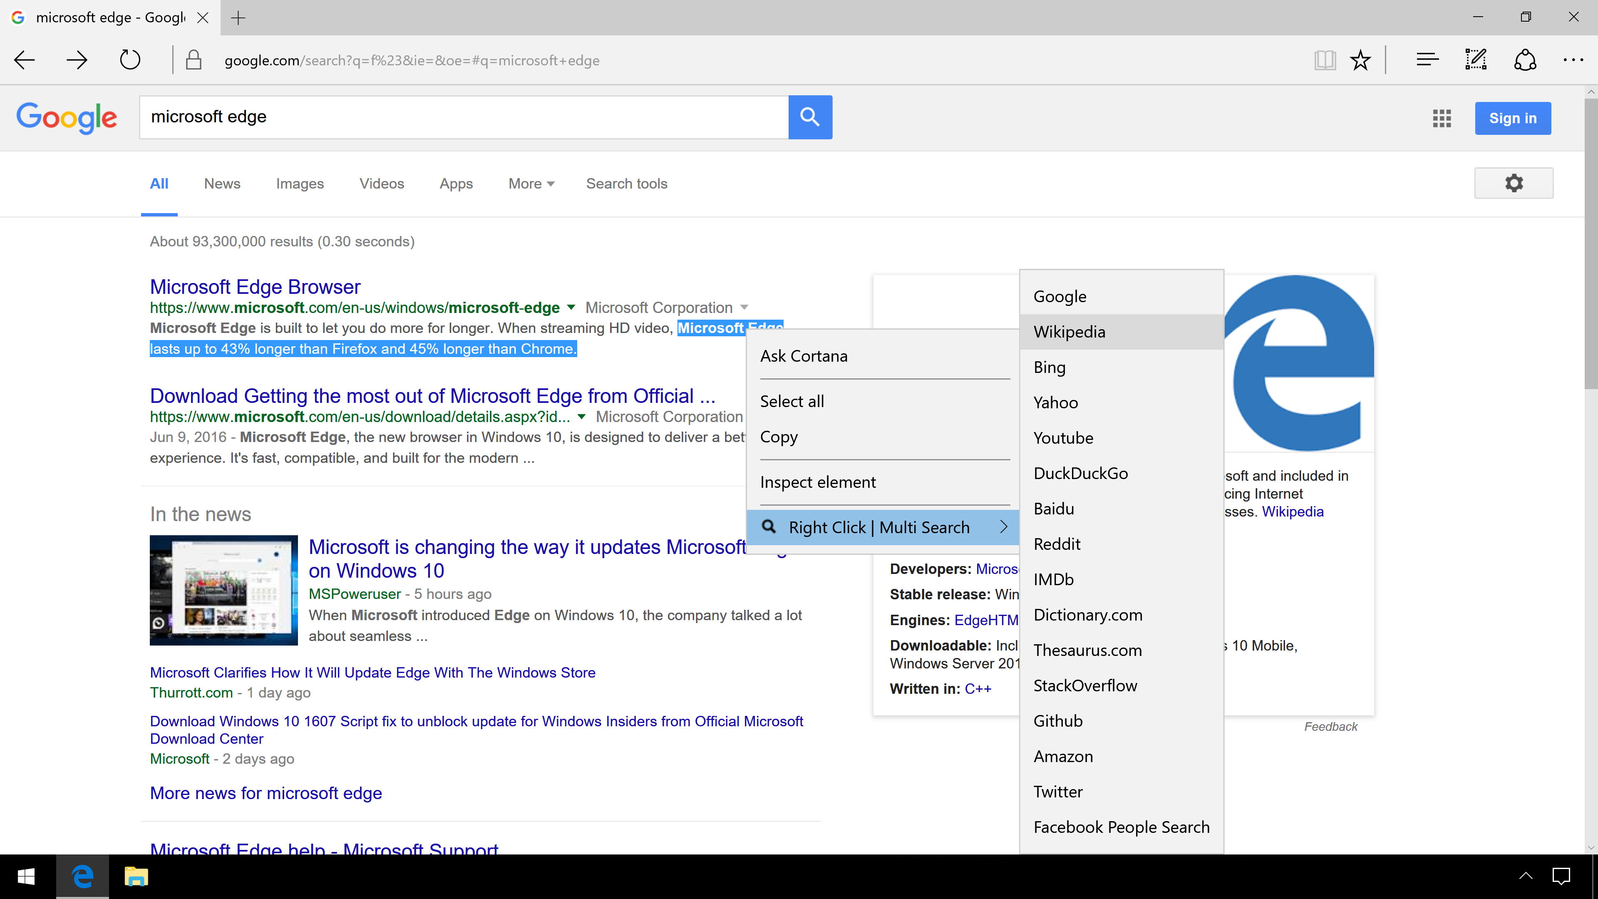Expand green arrow beside microsoft-edge URL
The height and width of the screenshot is (899, 1598).
point(571,307)
